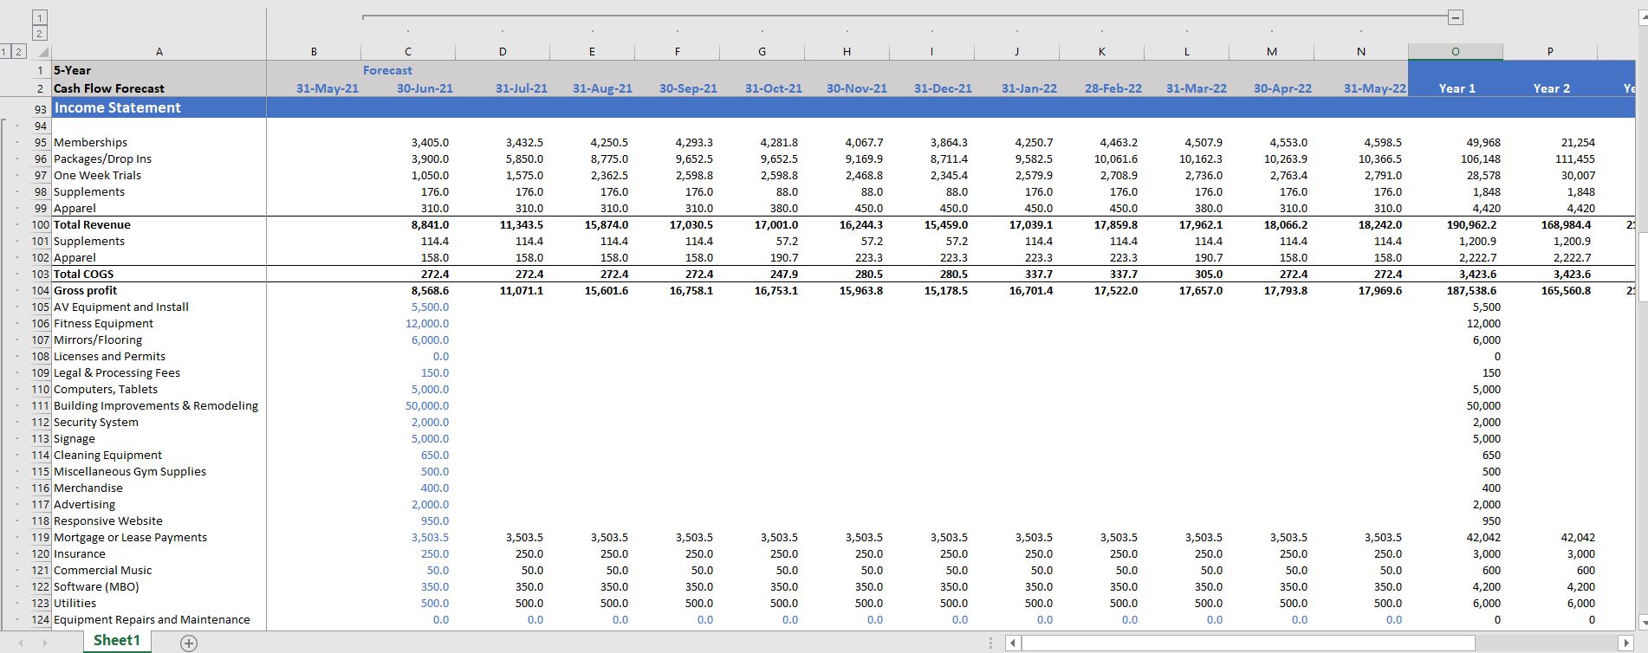Click vertical scrollbar down arrow
The image size is (1648, 653).
[1643, 622]
